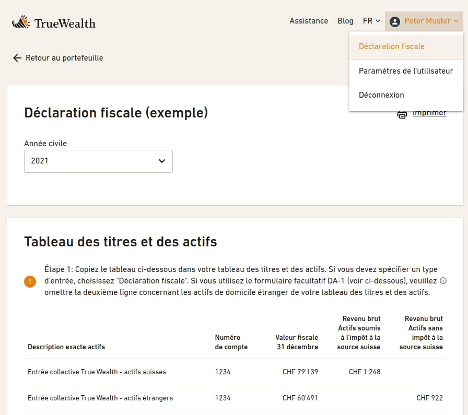Choose Déconnexion to log out
Image resolution: width=468 pixels, height=415 pixels.
coord(406,95)
